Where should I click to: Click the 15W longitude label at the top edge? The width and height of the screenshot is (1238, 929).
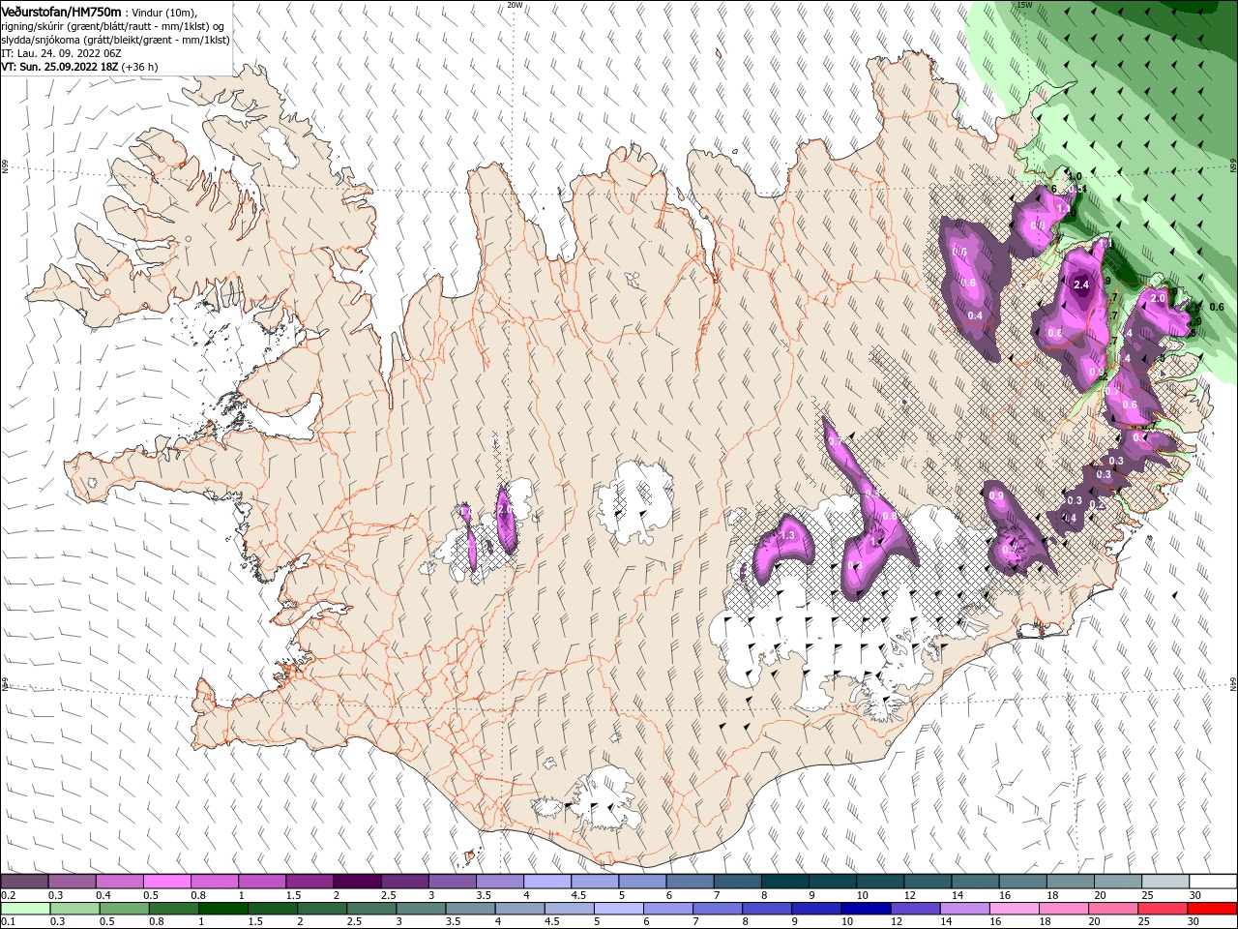pos(1024,5)
